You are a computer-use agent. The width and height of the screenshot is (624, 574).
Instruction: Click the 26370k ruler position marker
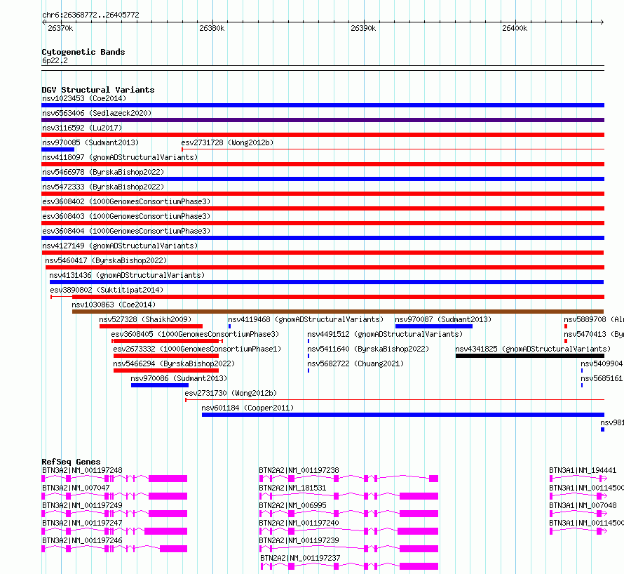(x=60, y=28)
